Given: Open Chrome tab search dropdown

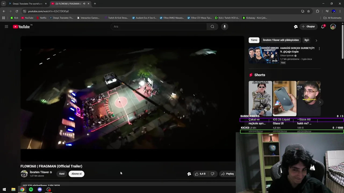Looking at the screenshot, I should [3, 4].
